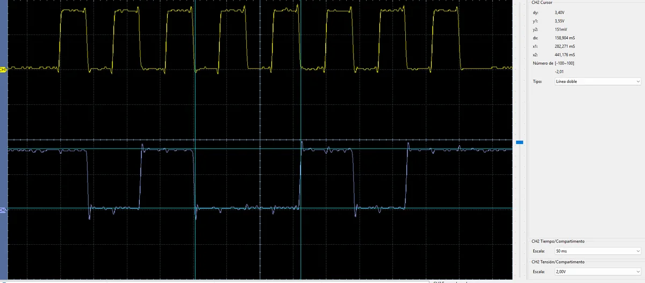This screenshot has height=283, width=645.
Task: Click the dx value 158,904 mS
Action: tap(564, 38)
